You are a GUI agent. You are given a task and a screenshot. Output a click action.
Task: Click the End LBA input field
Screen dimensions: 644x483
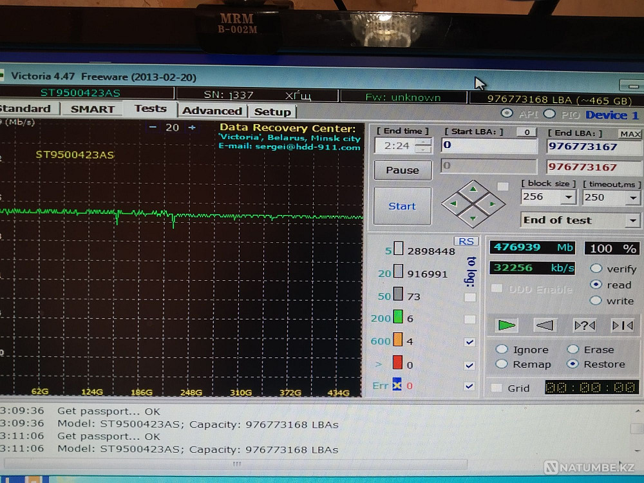click(x=594, y=147)
